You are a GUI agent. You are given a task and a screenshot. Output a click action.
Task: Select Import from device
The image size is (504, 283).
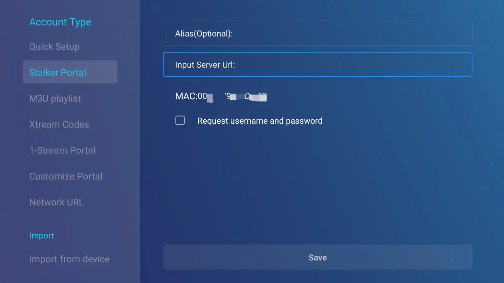[x=69, y=259]
